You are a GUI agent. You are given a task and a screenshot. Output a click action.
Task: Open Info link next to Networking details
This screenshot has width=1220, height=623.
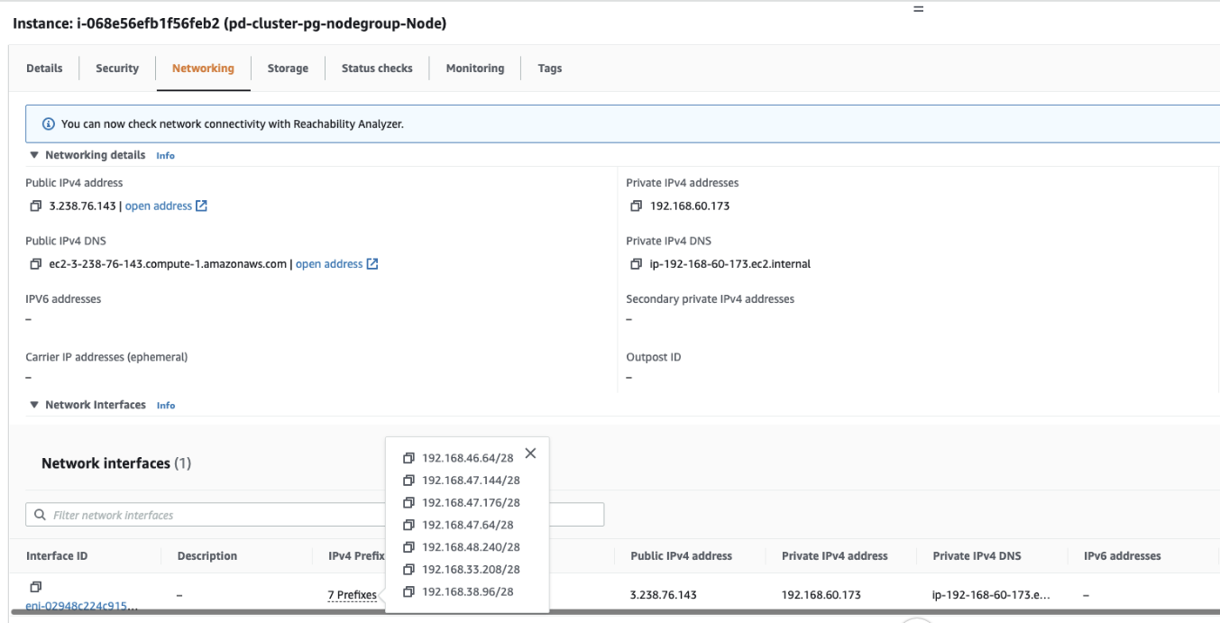[x=165, y=156]
